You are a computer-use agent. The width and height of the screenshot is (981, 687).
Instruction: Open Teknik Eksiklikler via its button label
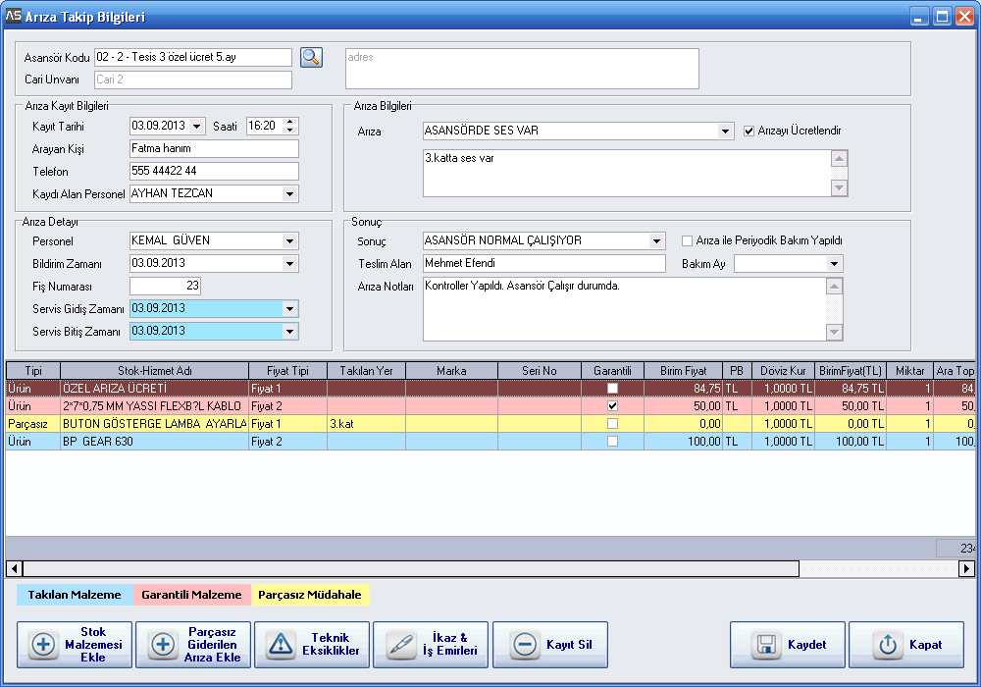pos(331,645)
